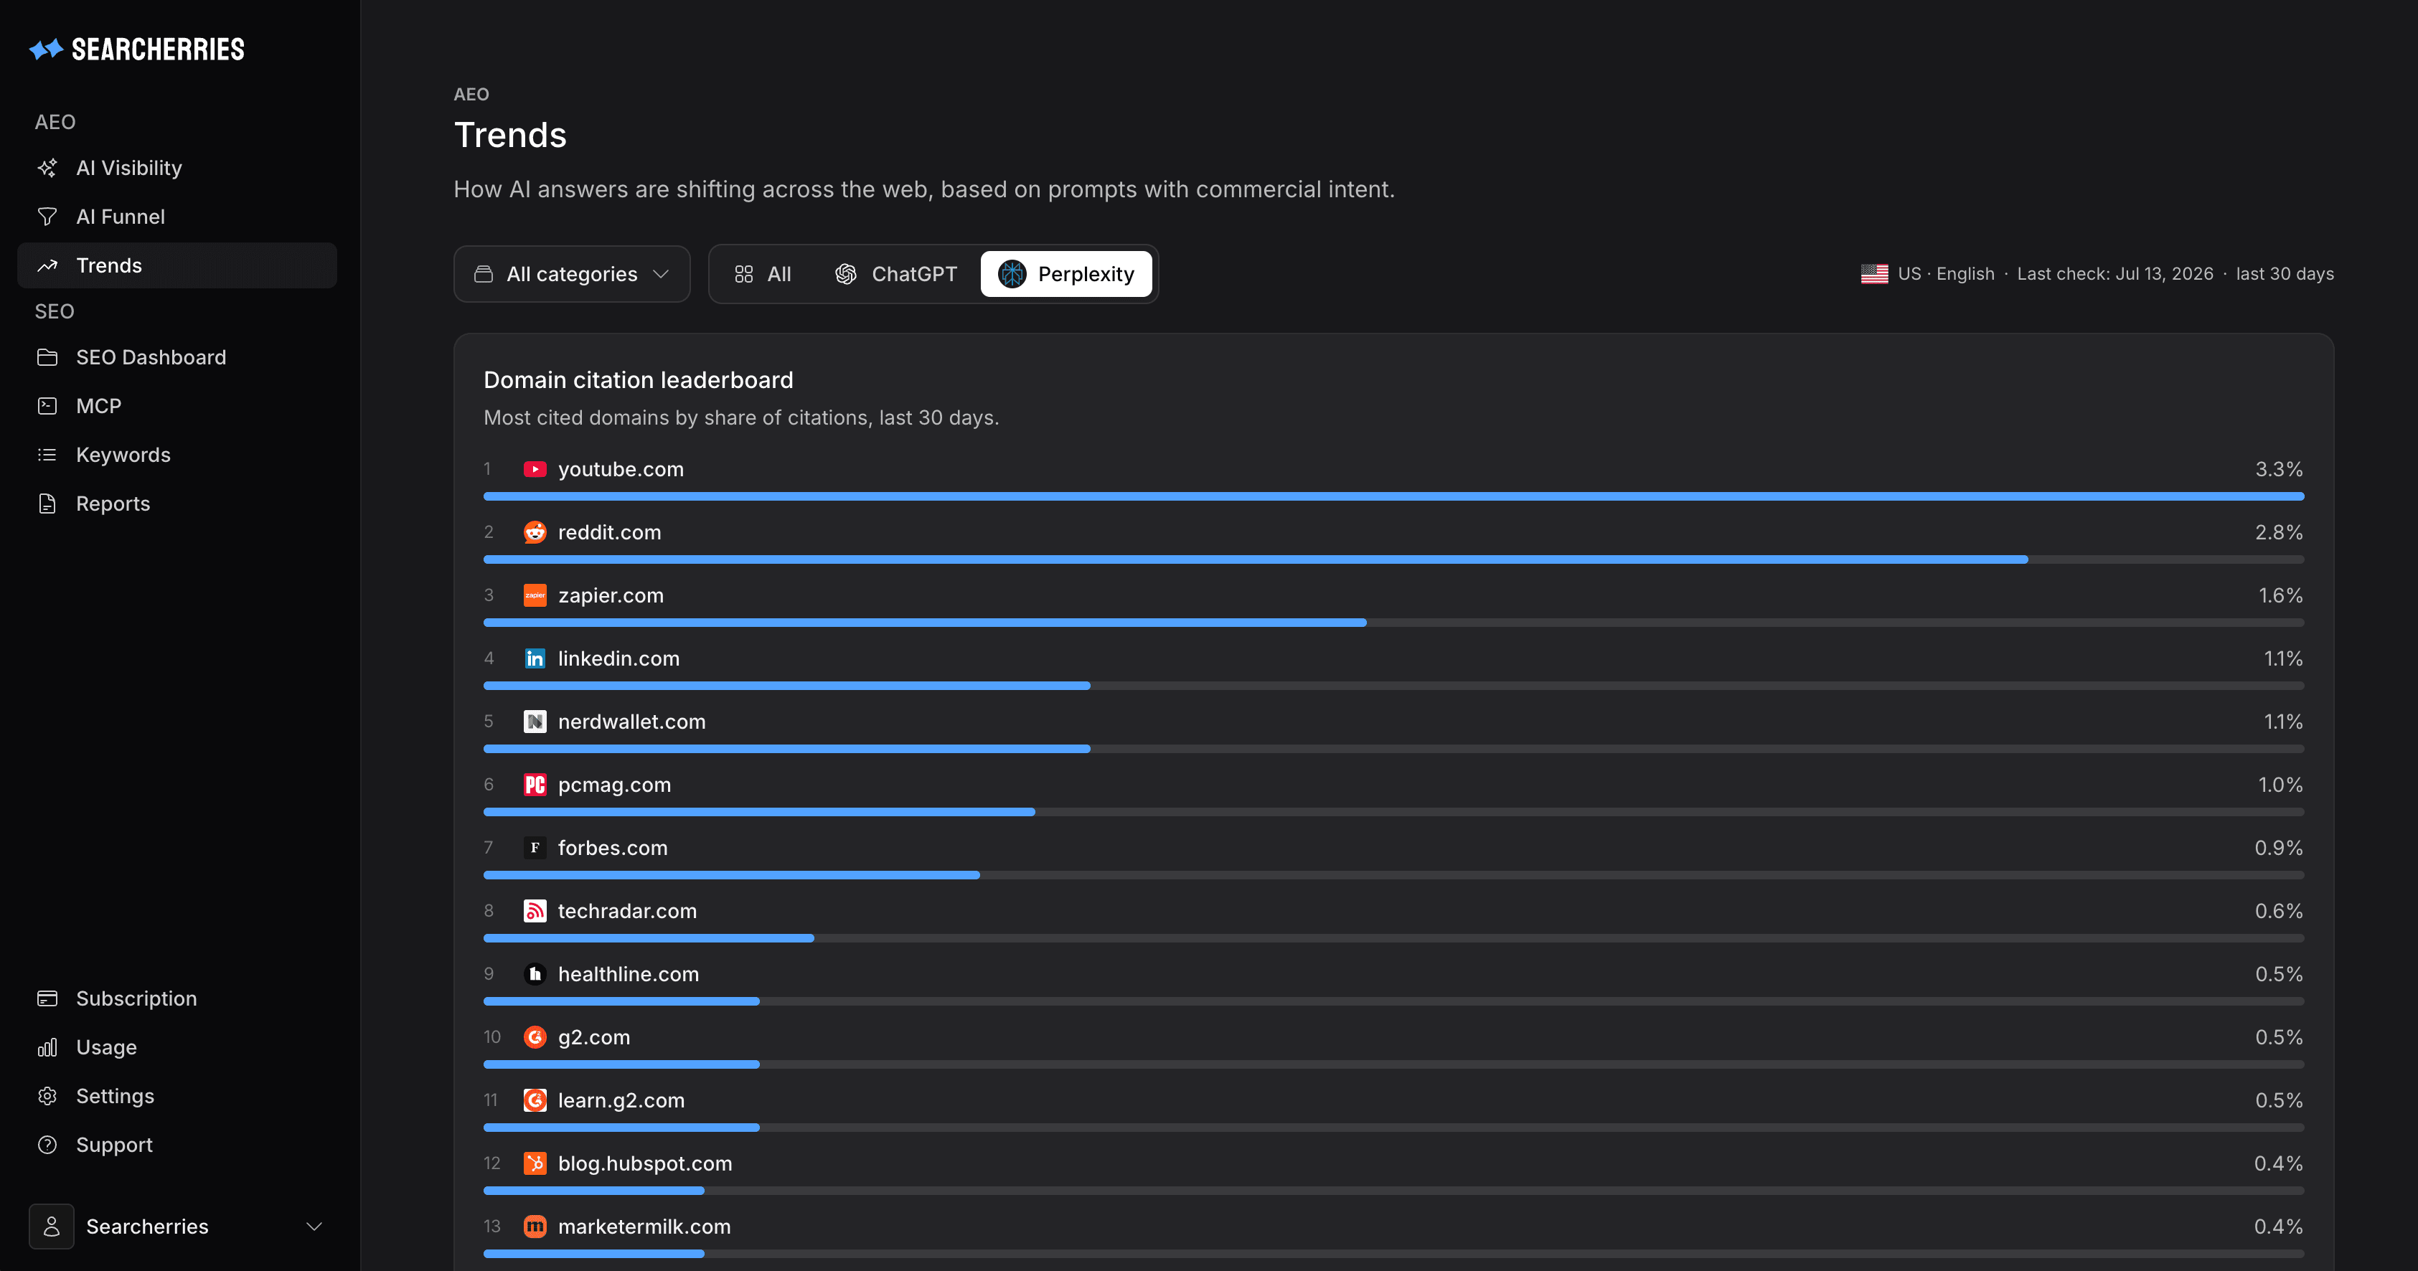
Task: Click the nerdwallet.com domain name
Action: coord(631,722)
